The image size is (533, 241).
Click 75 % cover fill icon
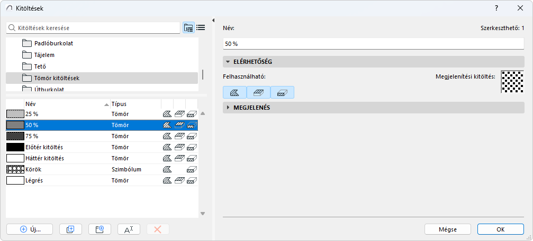(179, 137)
